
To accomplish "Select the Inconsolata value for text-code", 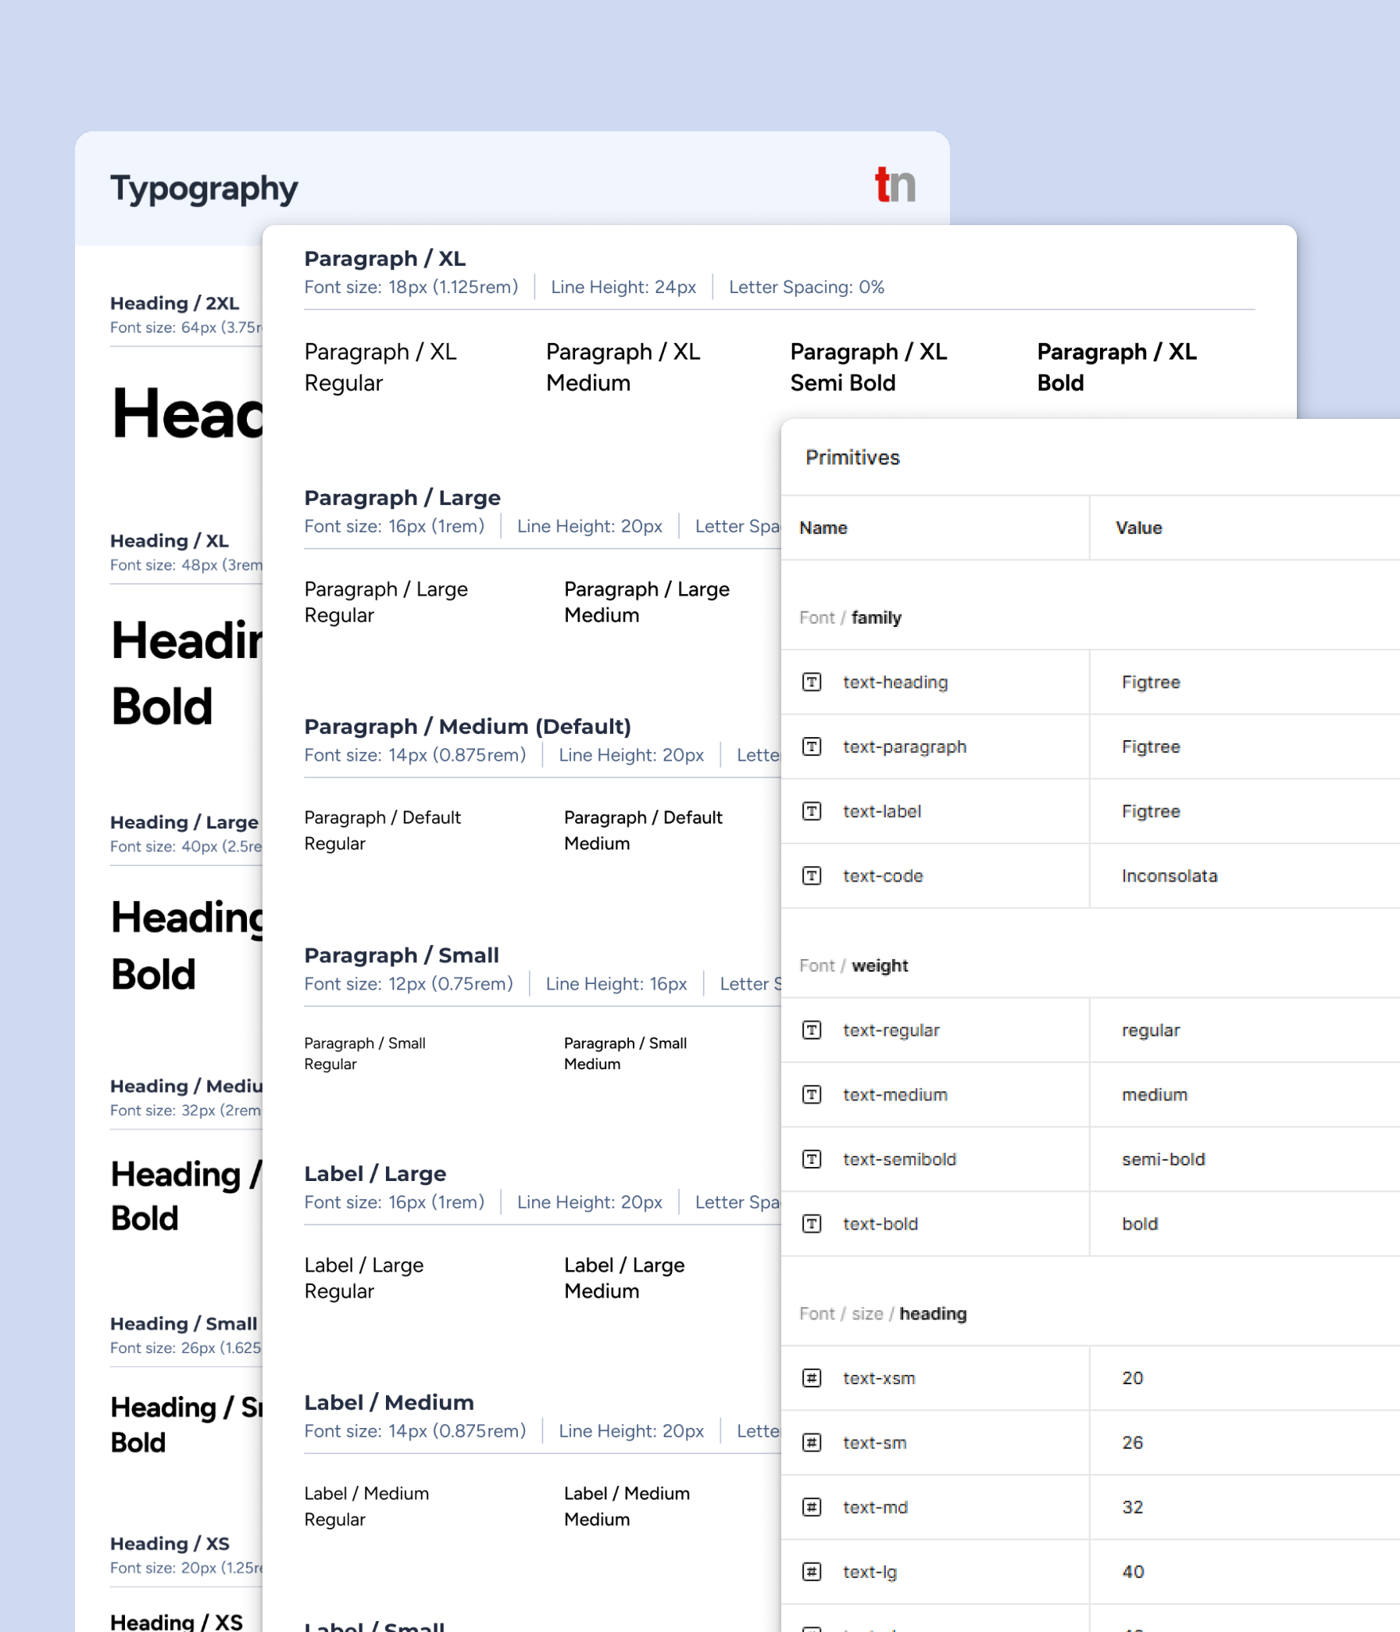I will (1170, 876).
